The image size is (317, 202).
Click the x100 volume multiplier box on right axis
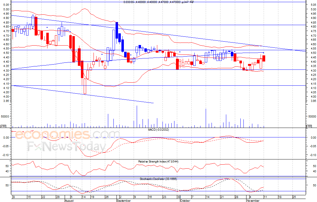tap(309, 126)
